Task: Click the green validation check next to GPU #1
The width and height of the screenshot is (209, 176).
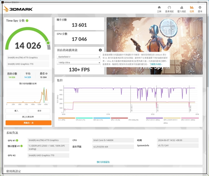Action: tap(17, 141)
